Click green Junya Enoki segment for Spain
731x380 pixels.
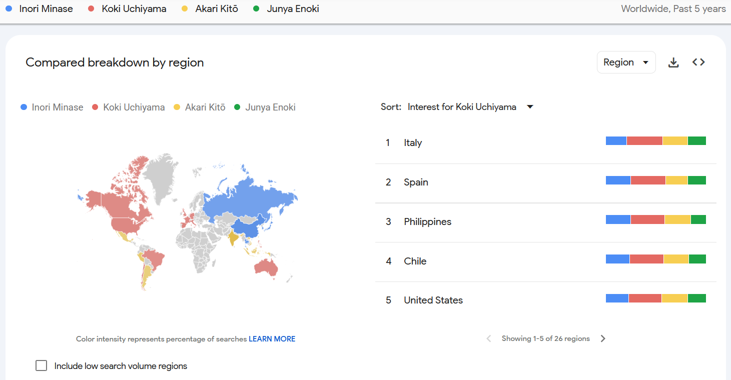click(696, 180)
